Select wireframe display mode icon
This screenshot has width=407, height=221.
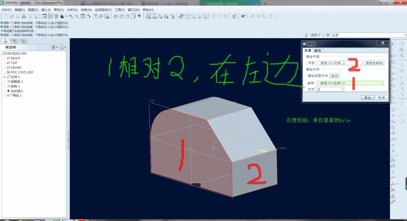point(116,16)
